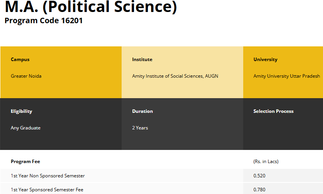323x194 pixels.
Task: Open Amity Institute of Social Sciences, AUGN
Action: [175, 76]
